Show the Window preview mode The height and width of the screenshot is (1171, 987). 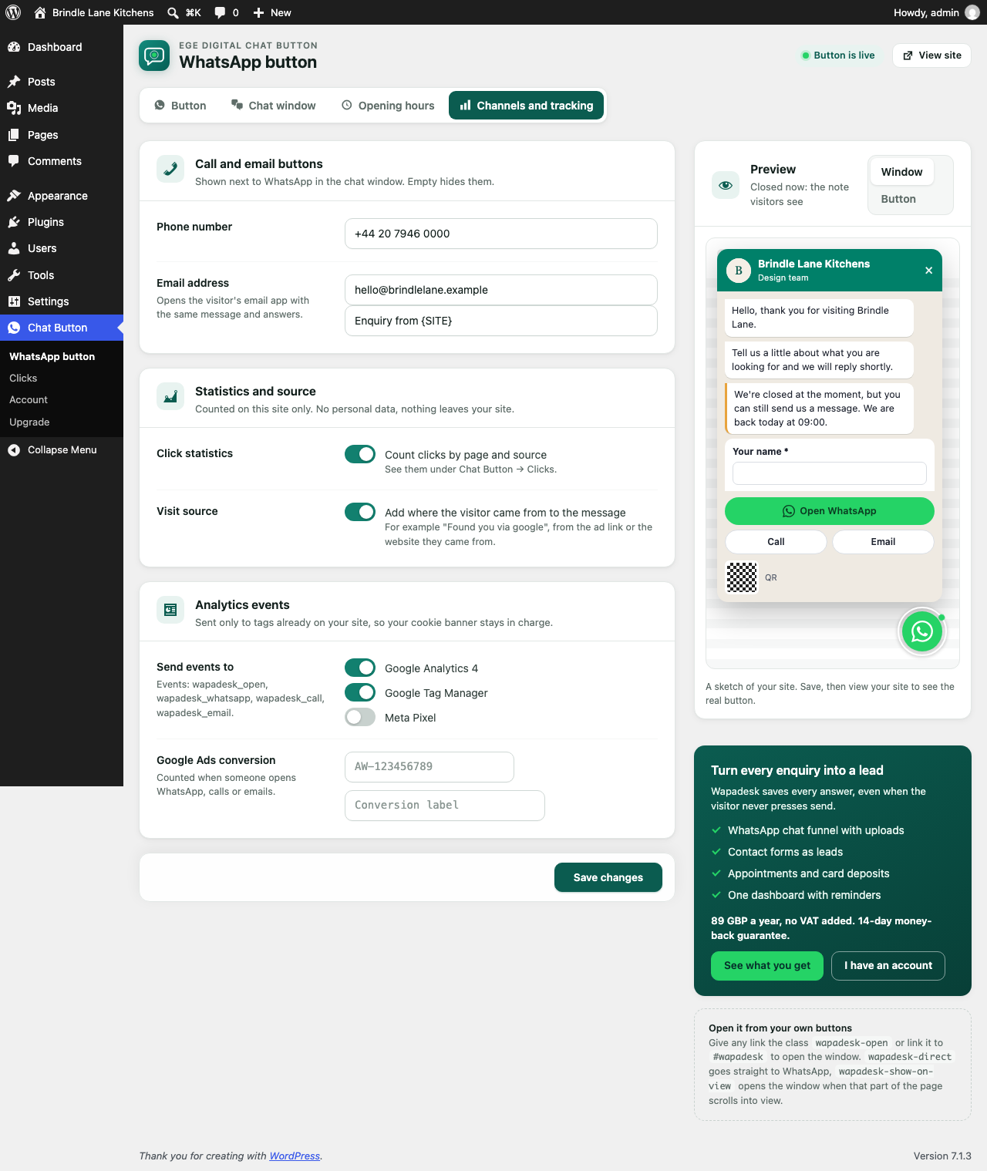[x=901, y=172]
